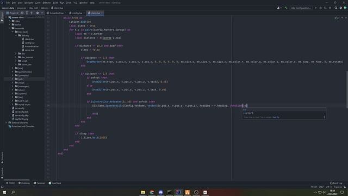Expand the dev_tutorial folder

pyautogui.click(x=16, y=57)
